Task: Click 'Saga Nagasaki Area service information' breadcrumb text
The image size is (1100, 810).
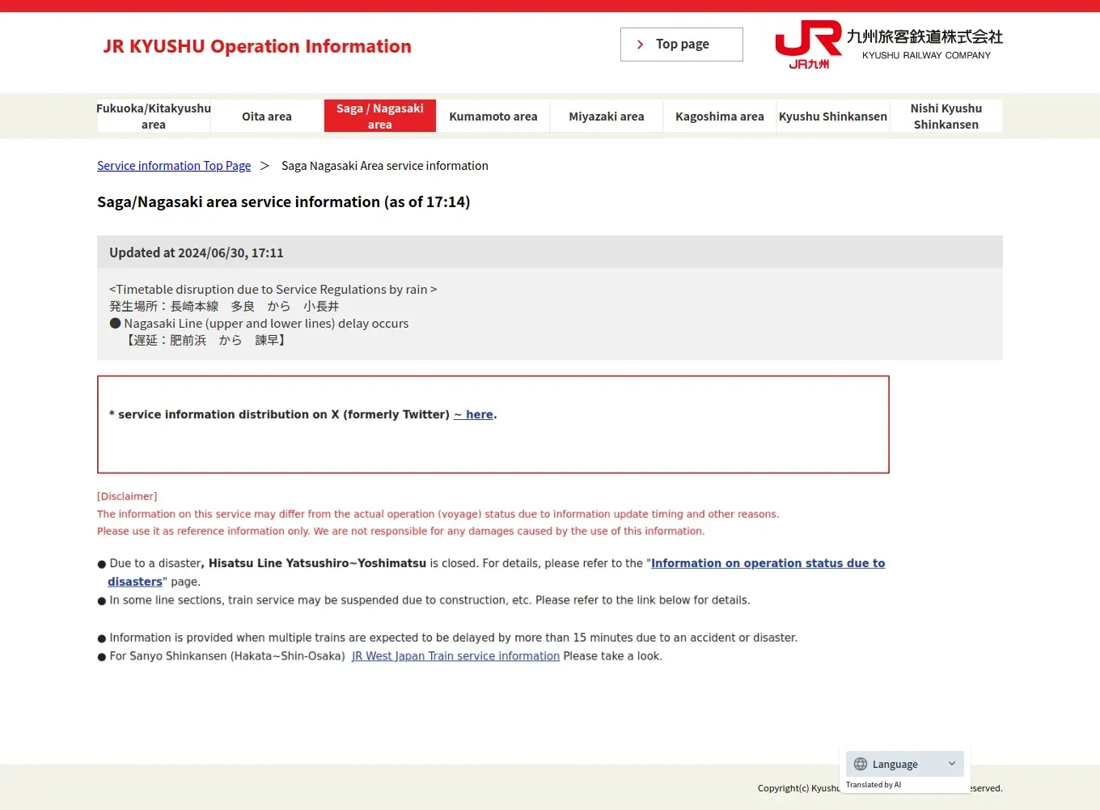Action: point(385,166)
